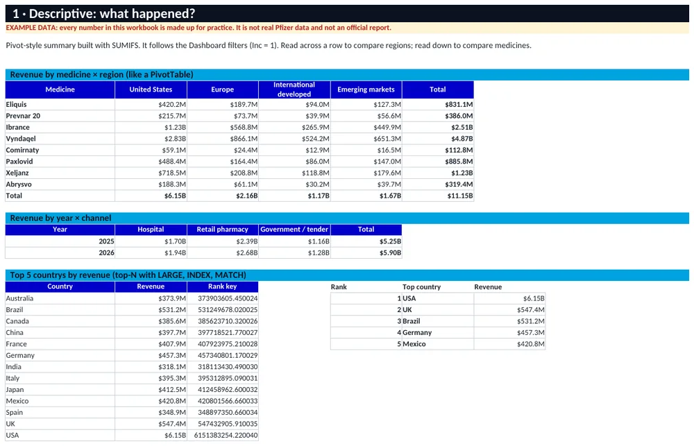The width and height of the screenshot is (694, 446).
Task: Click the Vyndaqel total cell $4.87B
Action: click(438, 139)
